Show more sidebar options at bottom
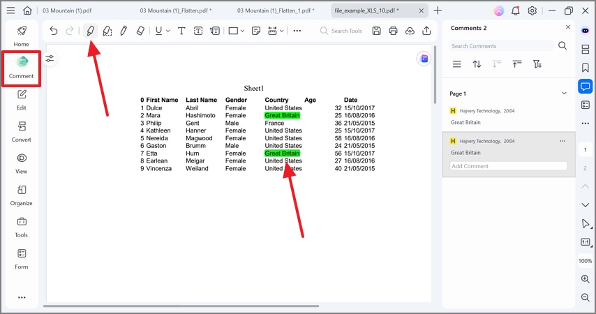This screenshot has height=314, width=596. click(22, 297)
